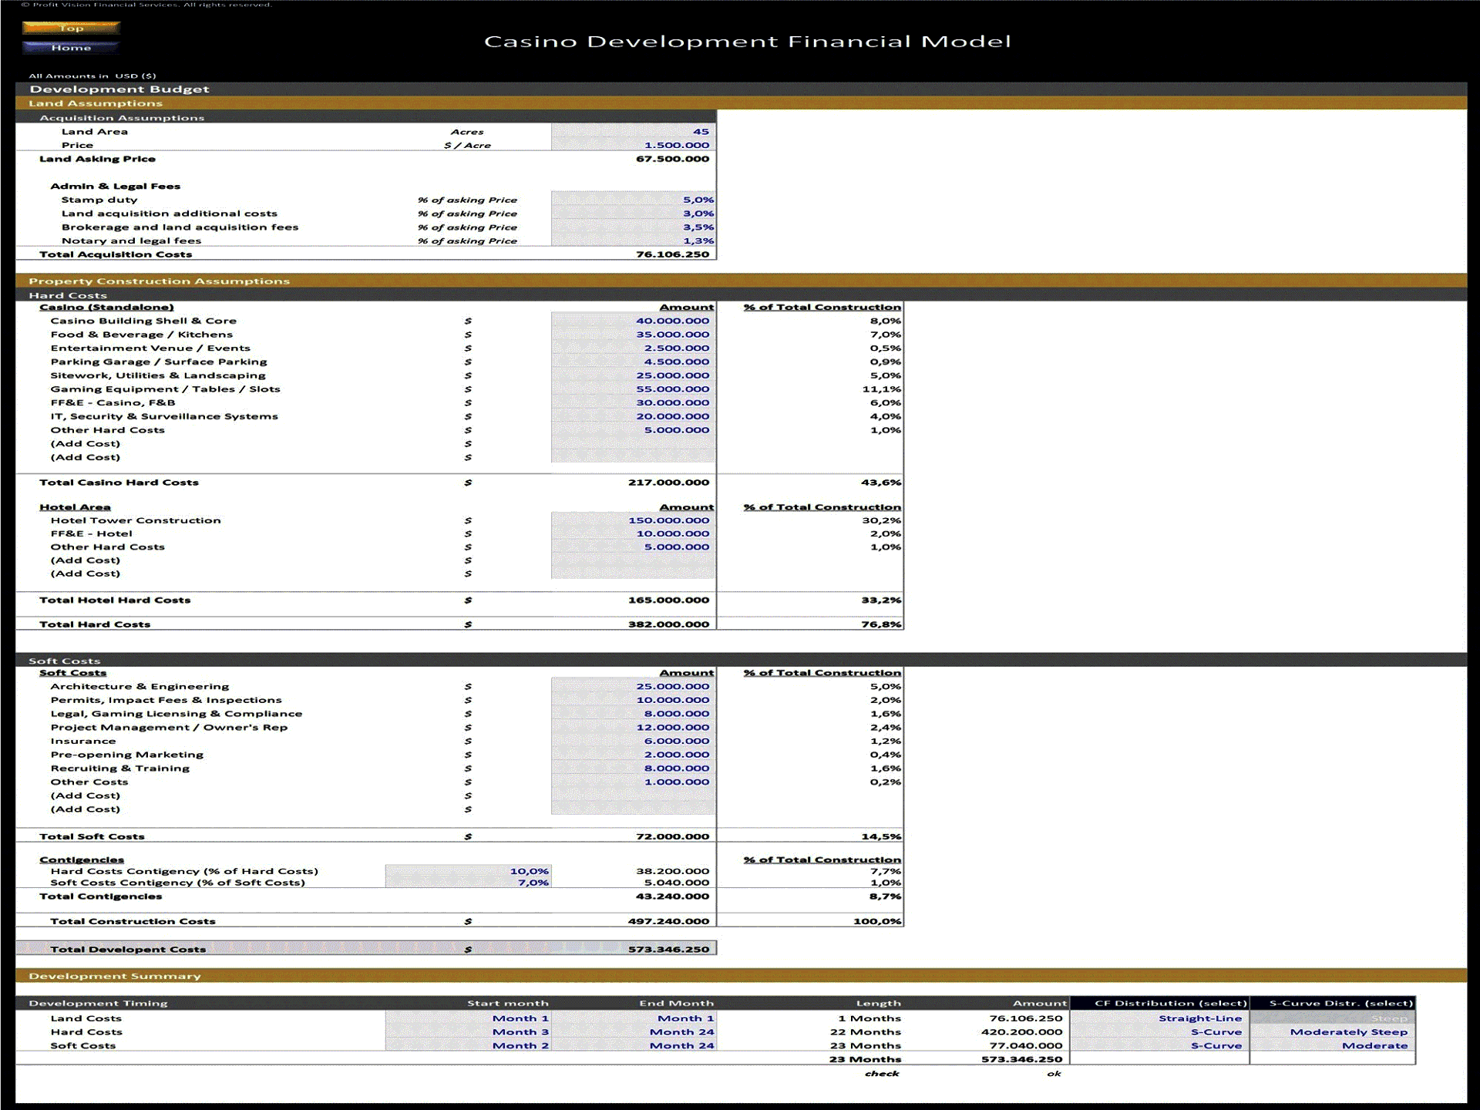The width and height of the screenshot is (1480, 1110).
Task: Click the first casino (Add Cost) label
Action: tap(86, 444)
